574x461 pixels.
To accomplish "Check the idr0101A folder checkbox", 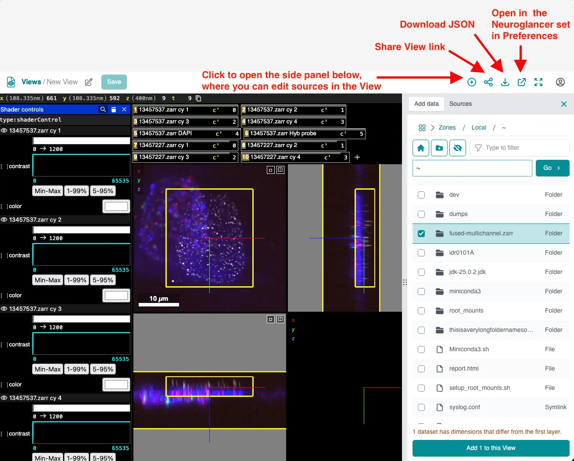I will point(421,253).
